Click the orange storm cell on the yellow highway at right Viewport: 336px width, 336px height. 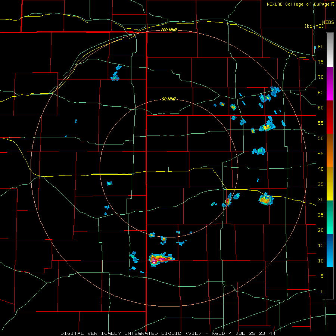(x=266, y=199)
